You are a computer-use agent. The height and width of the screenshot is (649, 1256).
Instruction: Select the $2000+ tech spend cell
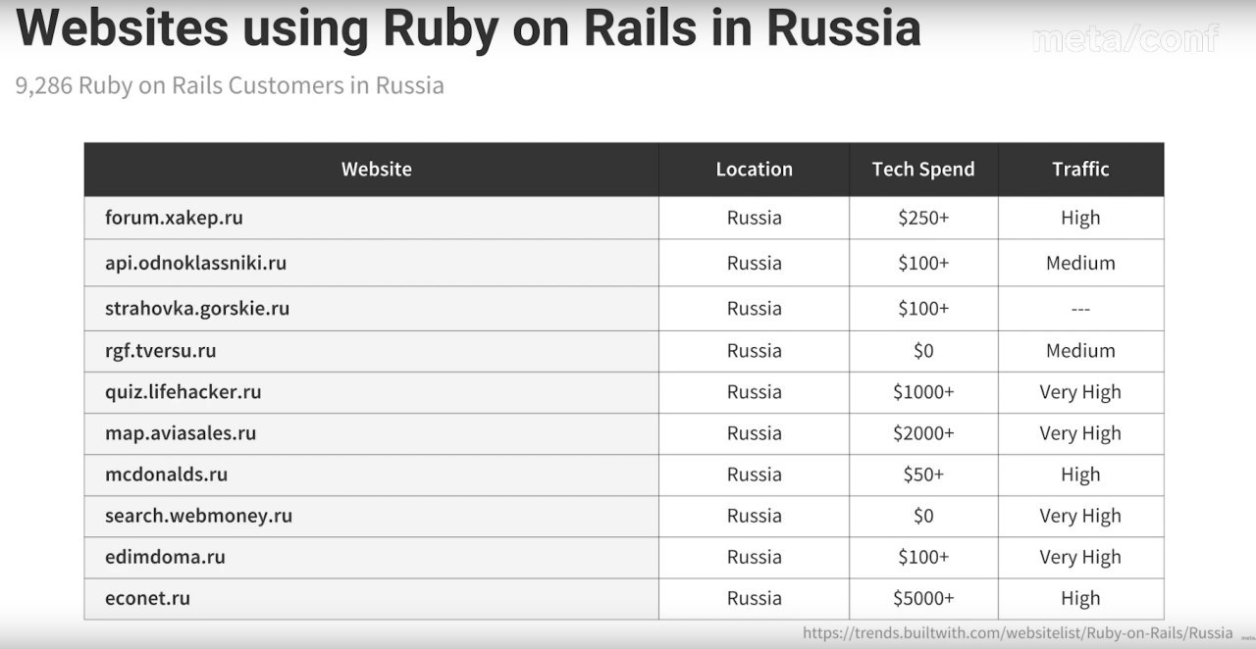pyautogui.click(x=923, y=433)
